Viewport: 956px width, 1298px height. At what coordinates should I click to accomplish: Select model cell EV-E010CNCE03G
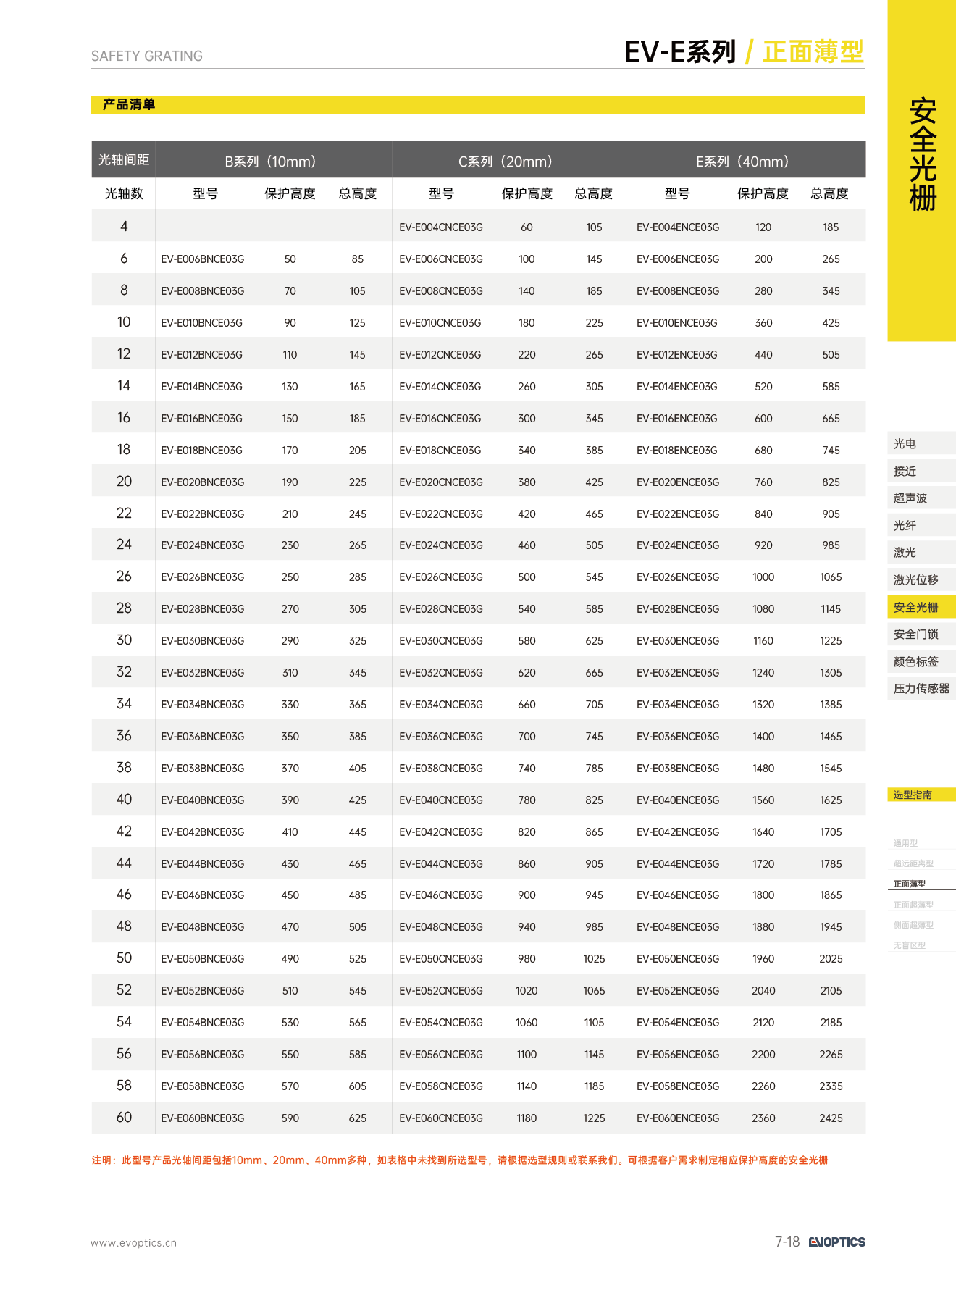(x=440, y=323)
